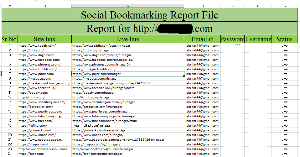The image size is (300, 157).
Task: Select live link goodreads.com/user/show/127362426-nir-nagar
Action: click(118, 139)
